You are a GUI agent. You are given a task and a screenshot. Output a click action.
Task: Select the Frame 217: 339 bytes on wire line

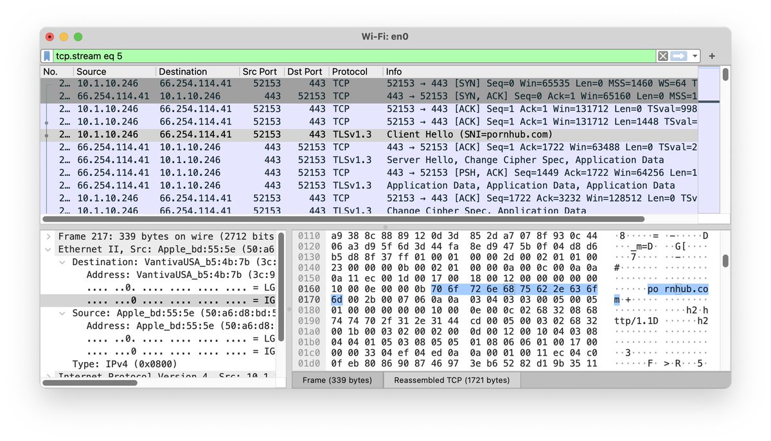166,237
